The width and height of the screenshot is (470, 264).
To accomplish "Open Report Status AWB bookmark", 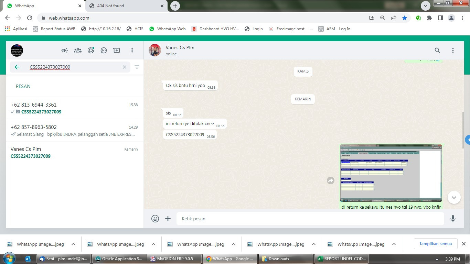I will pos(54,29).
